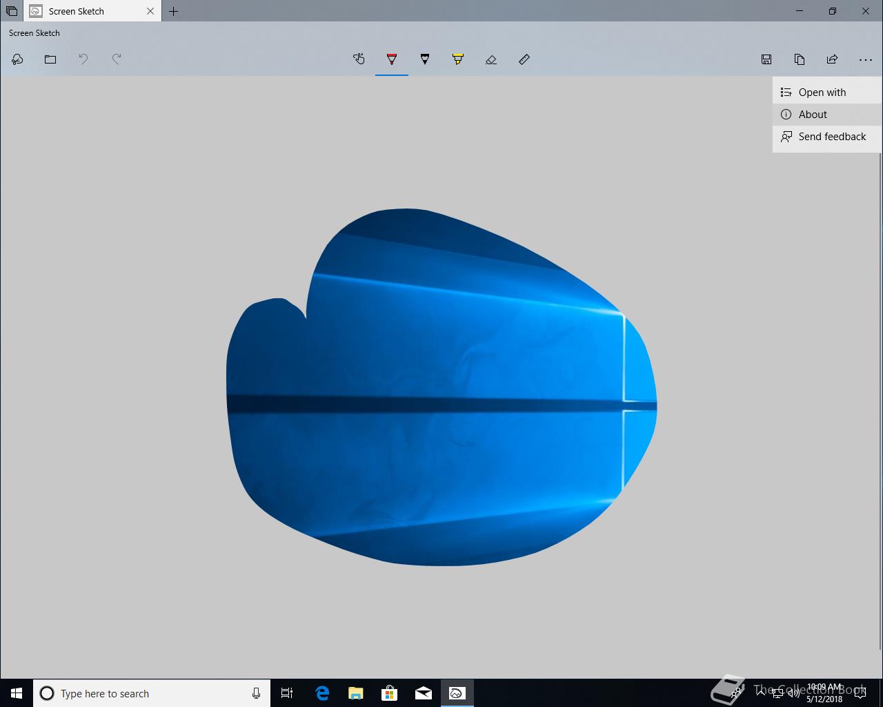Viewport: 883px width, 707px height.
Task: Click the Type here to search box
Action: [151, 693]
